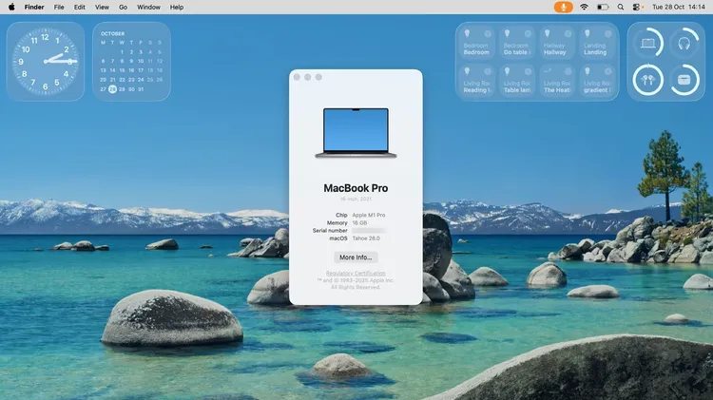
Task: Click the orange microphone indicator
Action: (564, 7)
